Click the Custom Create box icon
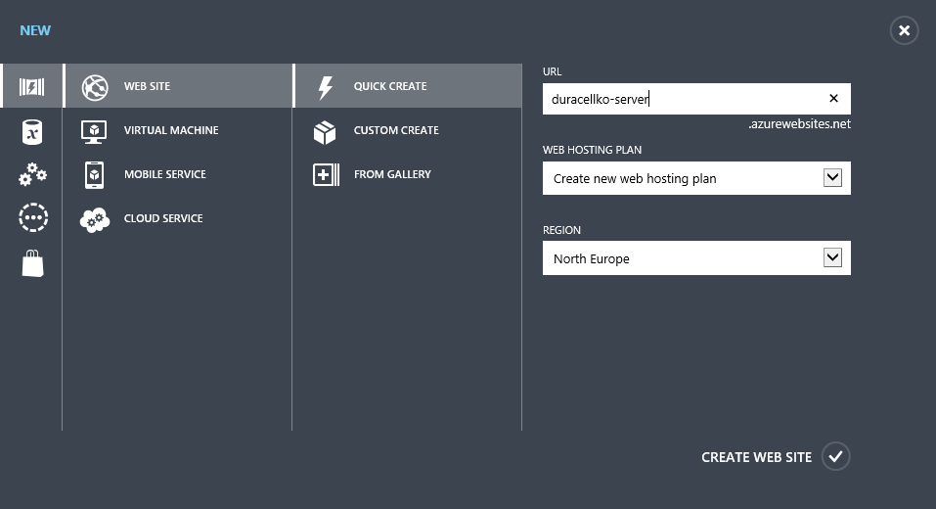Image resolution: width=936 pixels, height=509 pixels. point(325,132)
